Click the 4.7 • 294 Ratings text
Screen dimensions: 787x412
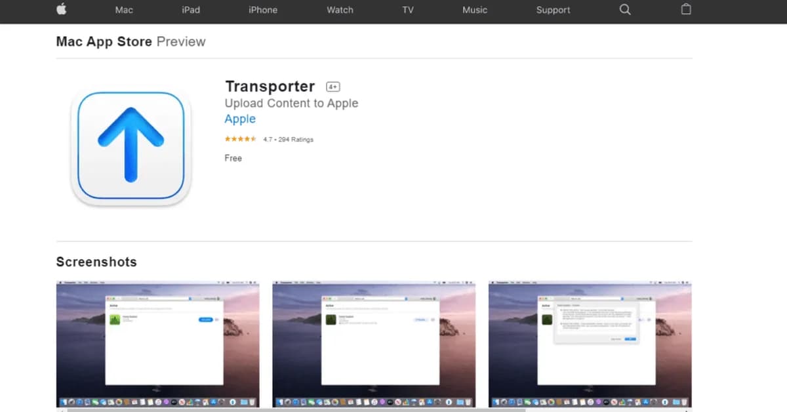coord(289,140)
